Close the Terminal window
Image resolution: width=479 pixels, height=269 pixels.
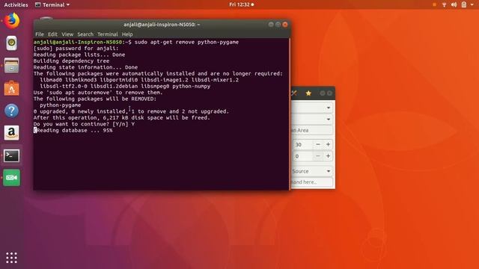point(285,25)
